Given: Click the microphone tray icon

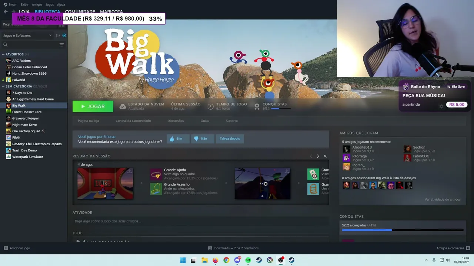Looking at the screenshot, I should point(434,260).
